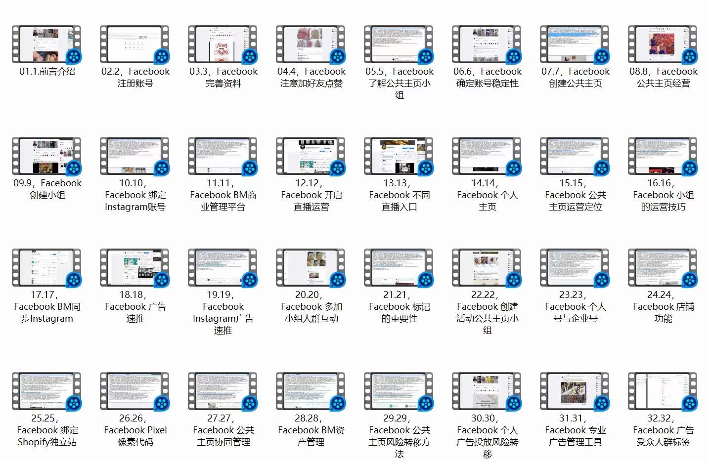The image size is (708, 461).
Task: Select the 10.10 绑定Instagram账号 video icon
Action: (135, 156)
